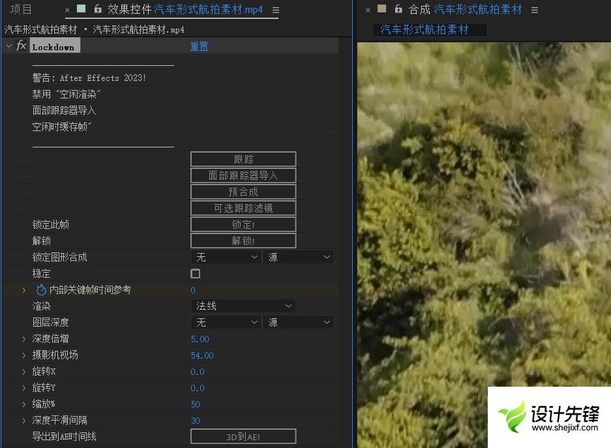Screen dimensions: 611x448
Task: Click the 摄影机视场 value 54.00
Action: coord(202,355)
